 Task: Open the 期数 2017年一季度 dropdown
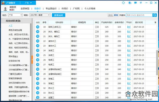40,15
